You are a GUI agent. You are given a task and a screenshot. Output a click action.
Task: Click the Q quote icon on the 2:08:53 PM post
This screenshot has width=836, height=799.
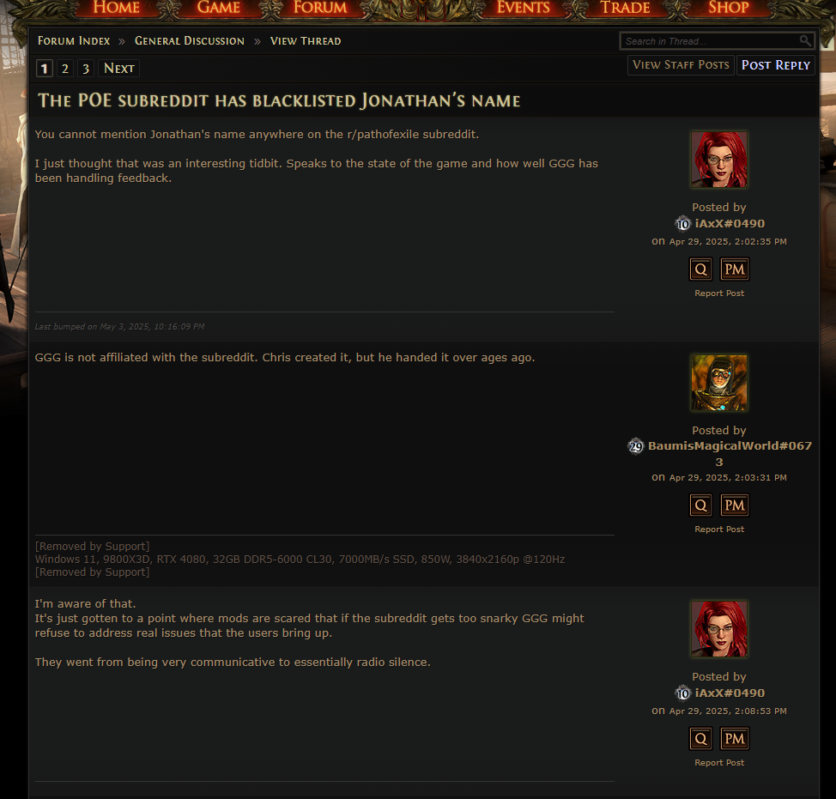point(700,739)
